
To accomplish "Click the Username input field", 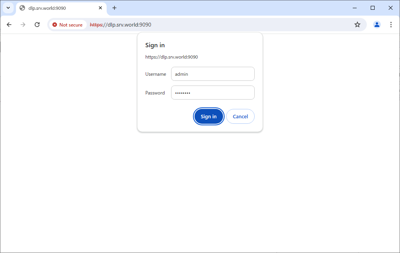I will pos(213,74).
